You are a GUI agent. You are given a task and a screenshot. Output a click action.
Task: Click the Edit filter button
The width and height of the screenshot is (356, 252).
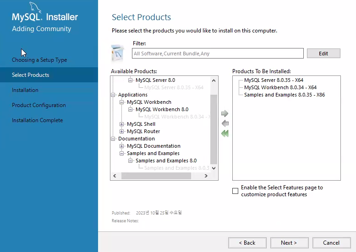[x=323, y=54]
